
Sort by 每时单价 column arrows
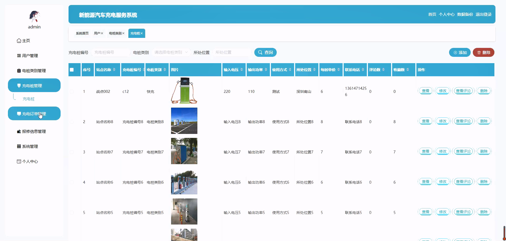(x=339, y=70)
